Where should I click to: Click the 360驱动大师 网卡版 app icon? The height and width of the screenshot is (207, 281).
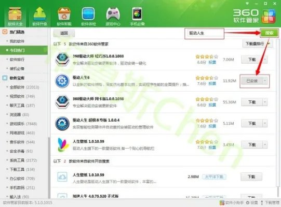pyautogui.click(x=62, y=102)
